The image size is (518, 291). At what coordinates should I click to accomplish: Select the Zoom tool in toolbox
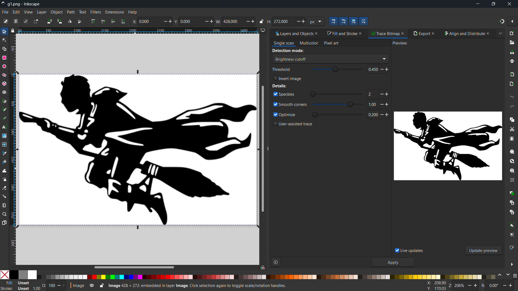tap(4, 214)
